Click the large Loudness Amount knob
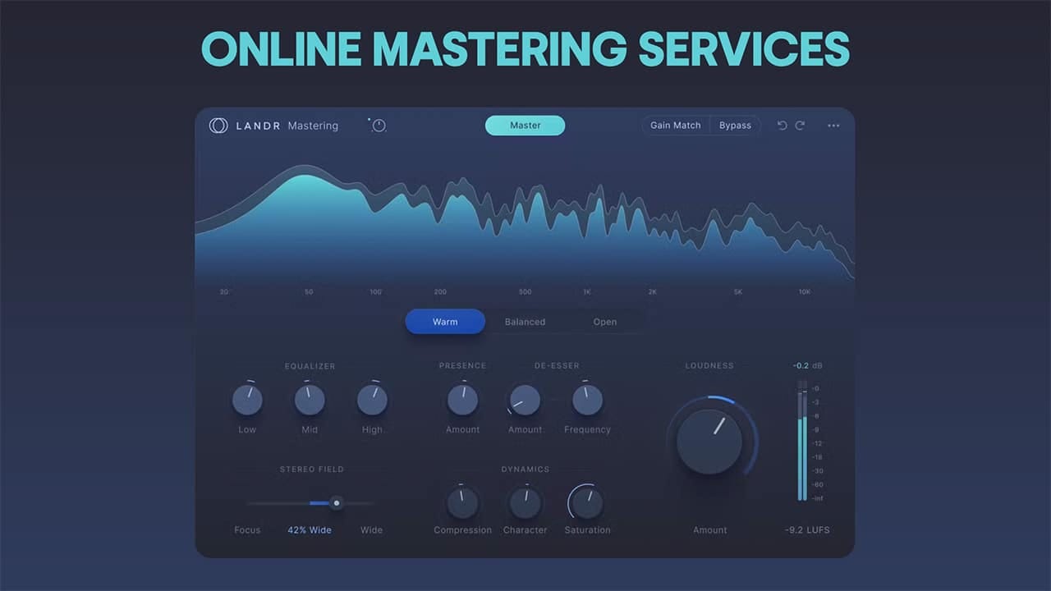This screenshot has height=591, width=1051. pyautogui.click(x=709, y=441)
